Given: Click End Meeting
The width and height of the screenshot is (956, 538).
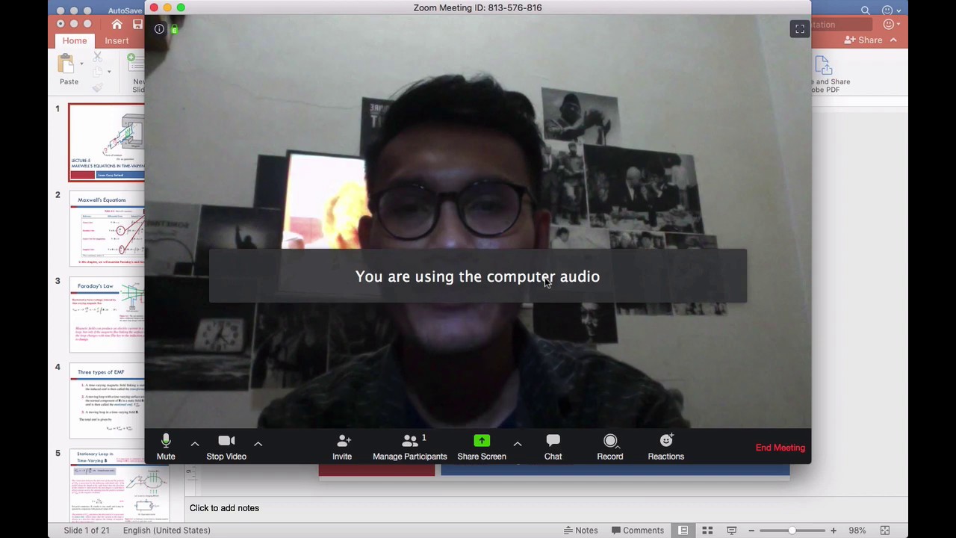Looking at the screenshot, I should (780, 448).
